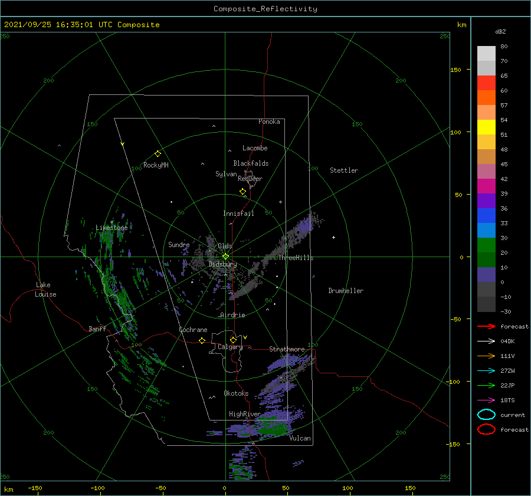531x496 pixels.
Task: Click the 04DK legend text
Action: [x=507, y=341]
